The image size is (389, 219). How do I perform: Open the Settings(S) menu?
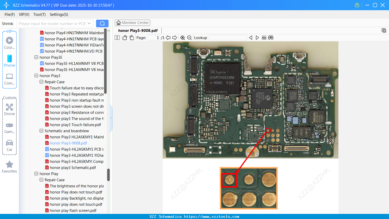(x=59, y=15)
